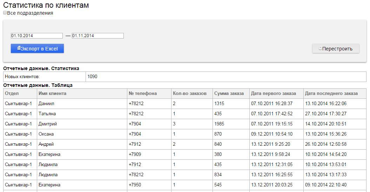
Task: Click last order date 14.10.2014 20:10:51
Action: coord(326,124)
